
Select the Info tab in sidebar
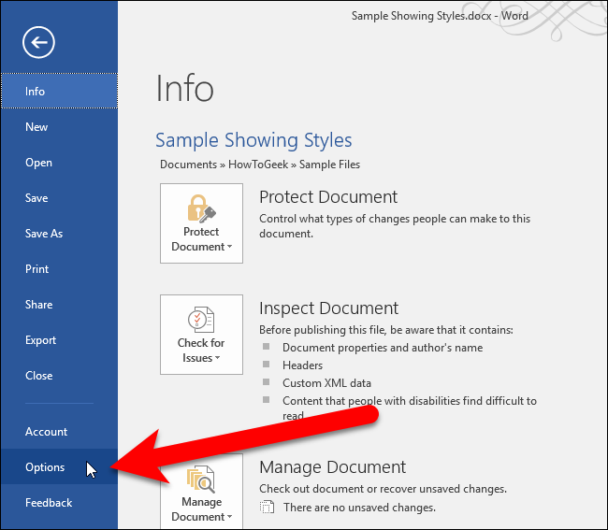36,92
